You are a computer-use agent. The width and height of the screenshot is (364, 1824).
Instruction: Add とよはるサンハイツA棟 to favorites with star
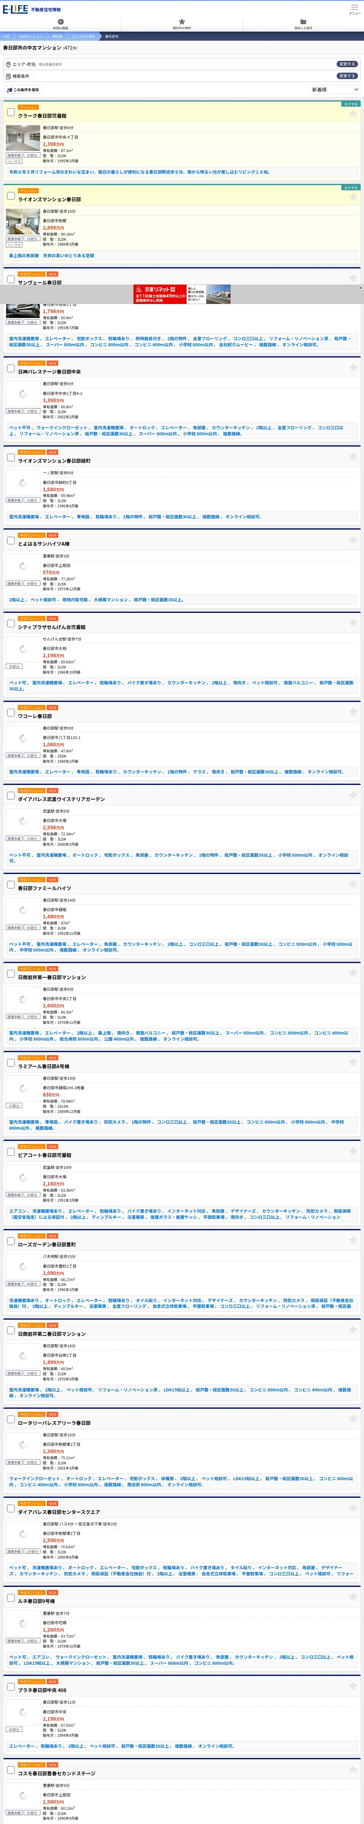(x=353, y=540)
